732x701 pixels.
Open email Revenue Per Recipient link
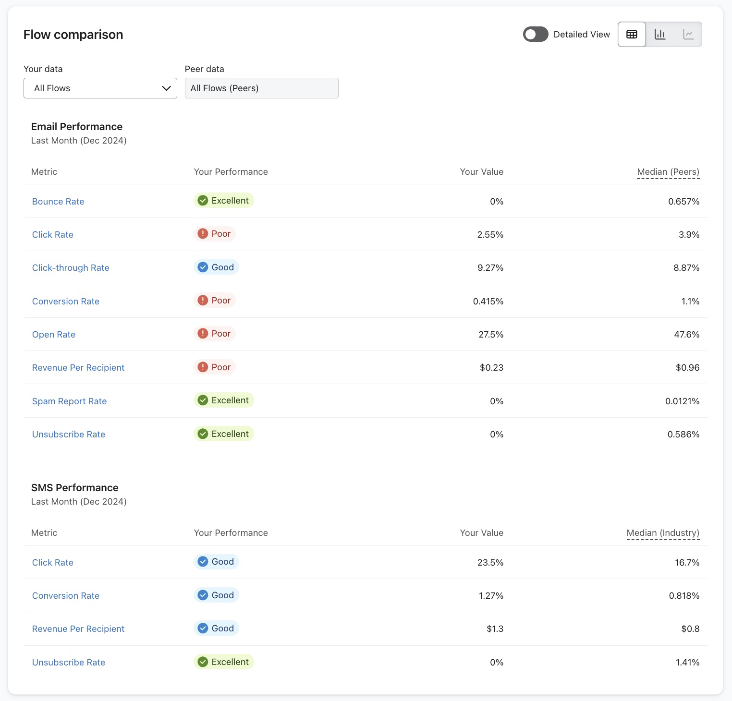click(78, 368)
